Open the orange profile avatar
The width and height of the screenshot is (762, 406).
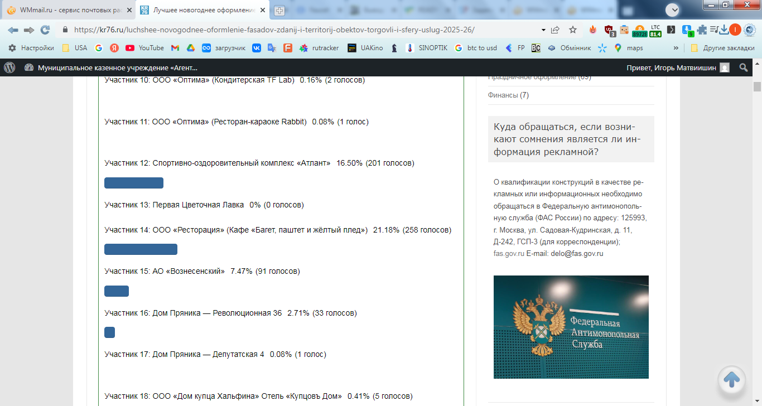736,30
